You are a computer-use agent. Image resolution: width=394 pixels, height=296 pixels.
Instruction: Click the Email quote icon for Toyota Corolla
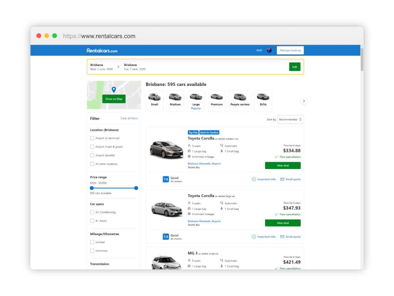click(282, 179)
